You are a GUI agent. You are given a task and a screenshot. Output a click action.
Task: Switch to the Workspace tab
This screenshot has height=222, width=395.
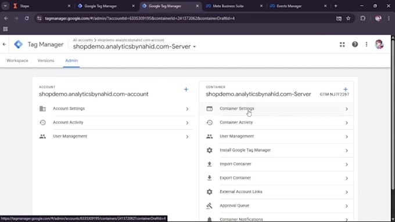(x=17, y=61)
